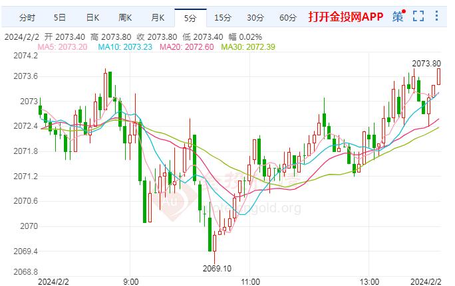
Task: Select the active 5分 tab
Action: tap(190, 18)
